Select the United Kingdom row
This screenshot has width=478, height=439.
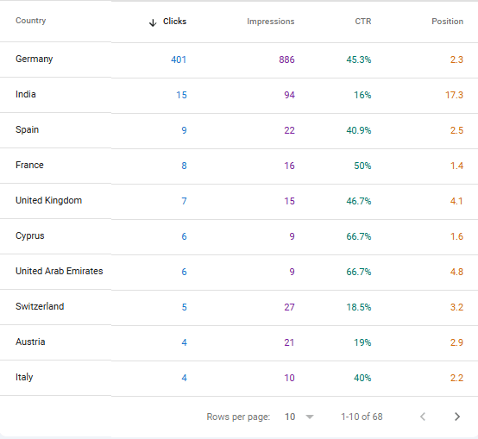(239, 201)
